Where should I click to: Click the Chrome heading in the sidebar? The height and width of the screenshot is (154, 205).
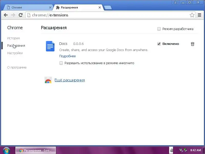pyautogui.click(x=15, y=28)
